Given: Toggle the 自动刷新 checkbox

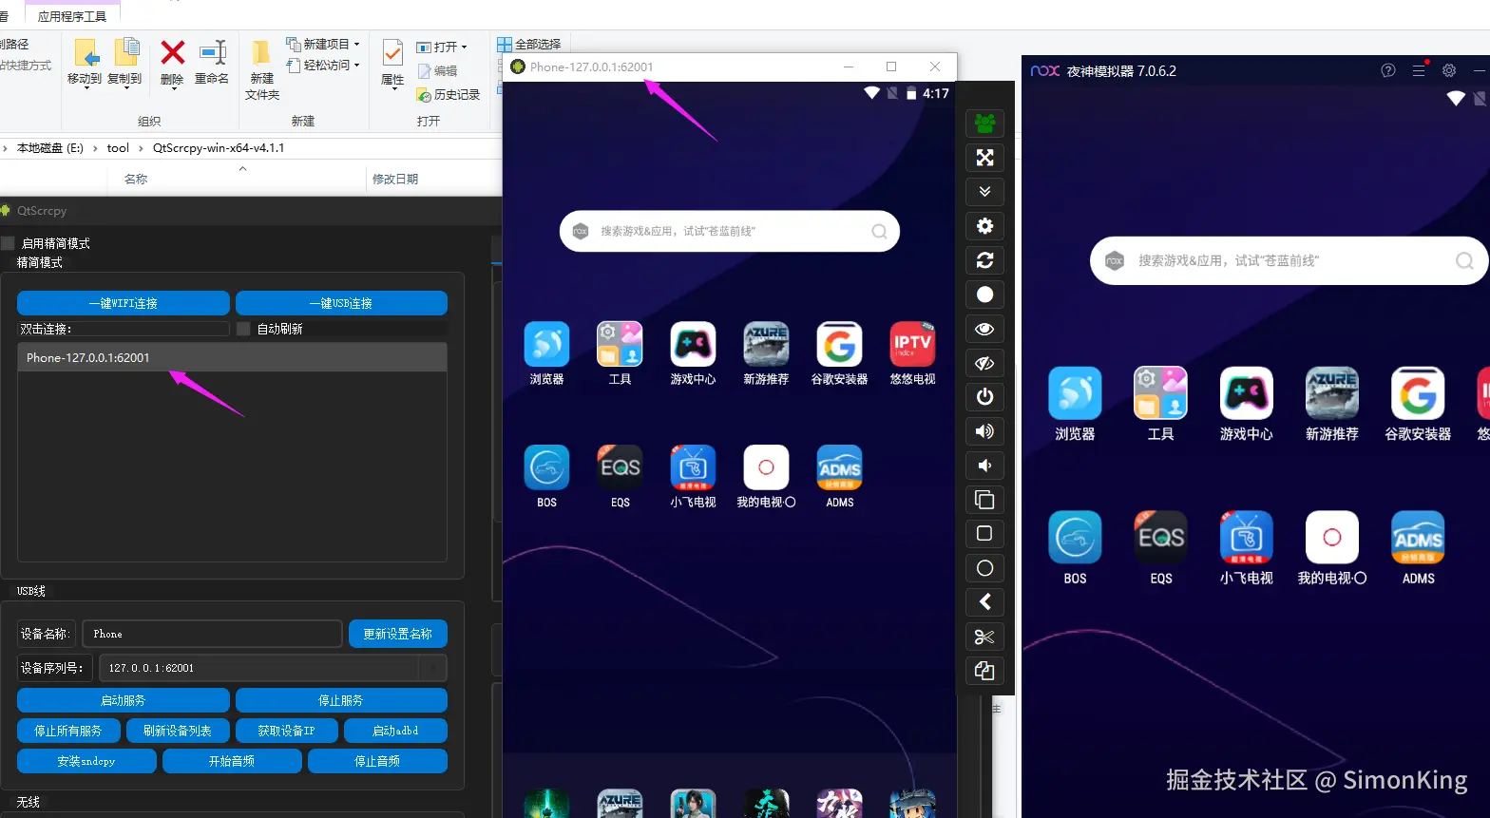Looking at the screenshot, I should click(243, 329).
